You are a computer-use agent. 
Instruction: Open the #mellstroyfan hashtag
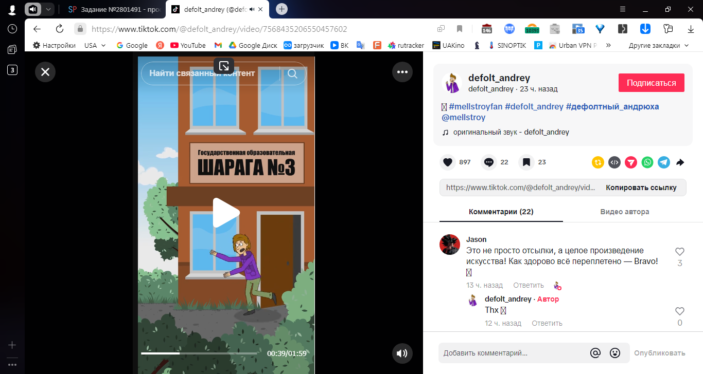476,106
